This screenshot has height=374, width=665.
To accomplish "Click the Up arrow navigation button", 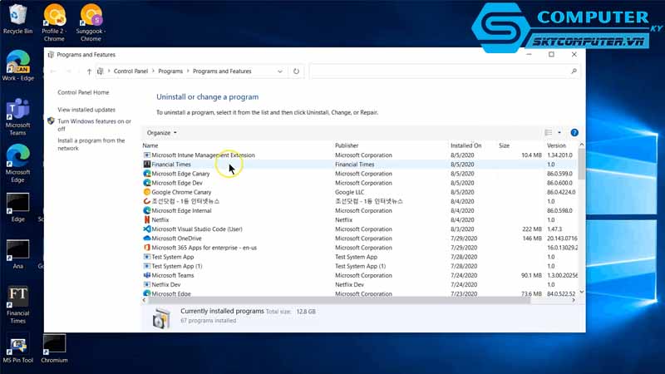I will point(89,71).
